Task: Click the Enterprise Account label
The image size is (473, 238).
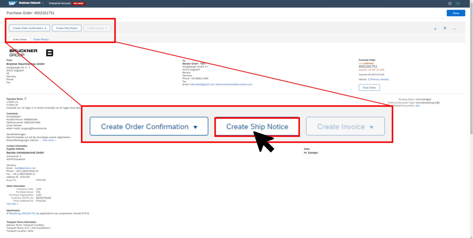Action: (60, 3)
